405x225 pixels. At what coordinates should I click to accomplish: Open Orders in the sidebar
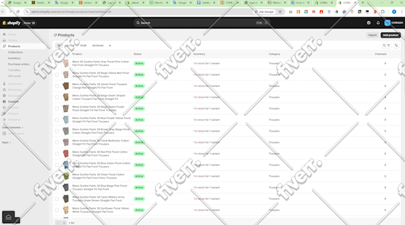(x=13, y=40)
